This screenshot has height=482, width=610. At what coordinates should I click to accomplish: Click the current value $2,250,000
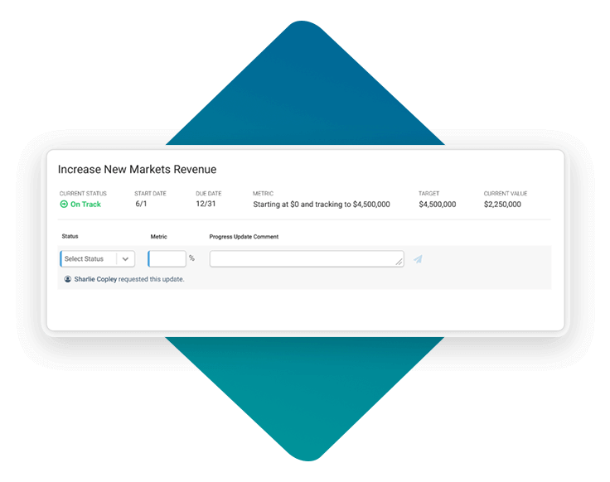[x=502, y=205]
